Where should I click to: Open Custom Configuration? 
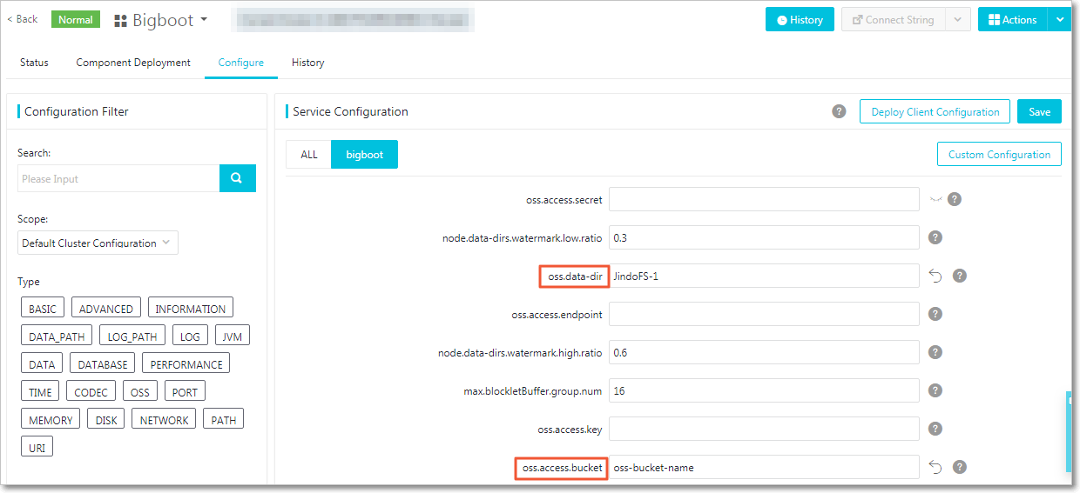(999, 154)
